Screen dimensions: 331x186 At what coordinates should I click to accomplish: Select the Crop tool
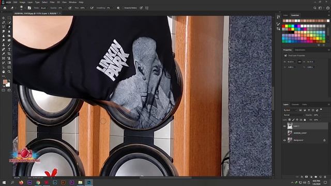(9, 54)
